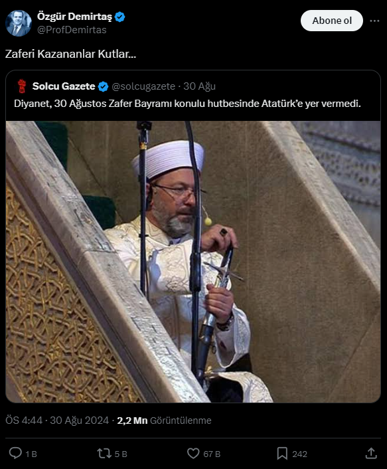This screenshot has height=469, width=387.
Task: Bookmark the tweet with bookmark icon
Action: tap(282, 454)
